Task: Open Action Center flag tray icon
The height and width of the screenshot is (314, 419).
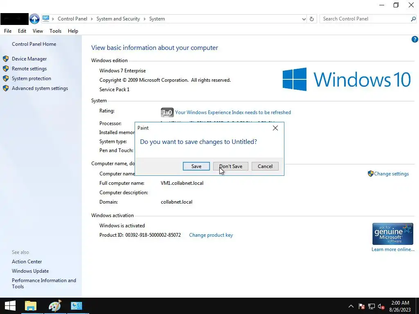Action: (362, 306)
